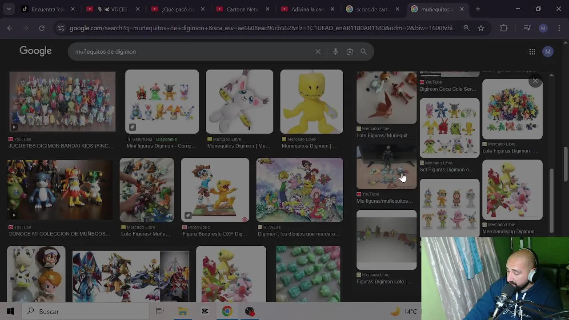569x320 pixels.
Task: Switch to the 'VOCES' YouTube tab
Action: tap(114, 9)
